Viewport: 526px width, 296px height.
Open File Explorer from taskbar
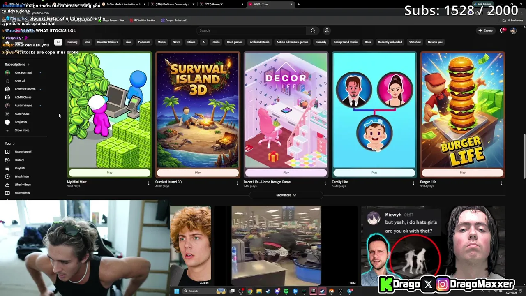tap(259, 291)
